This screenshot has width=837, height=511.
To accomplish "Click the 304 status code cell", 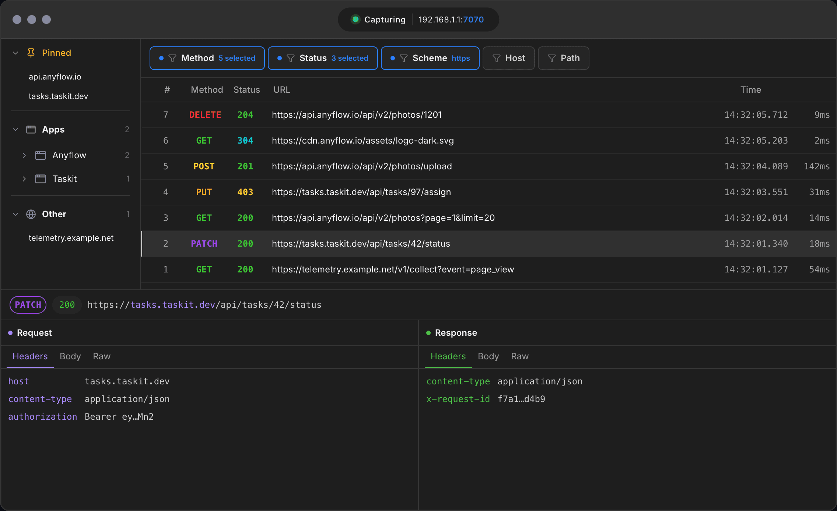I will coord(245,141).
